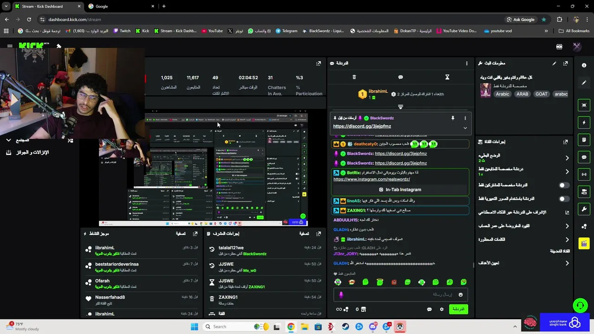Toggle the wrench sidebar icon
This screenshot has height=334, width=594.
pyautogui.click(x=584, y=209)
